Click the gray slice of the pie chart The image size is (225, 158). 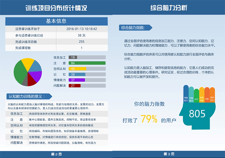25,82
